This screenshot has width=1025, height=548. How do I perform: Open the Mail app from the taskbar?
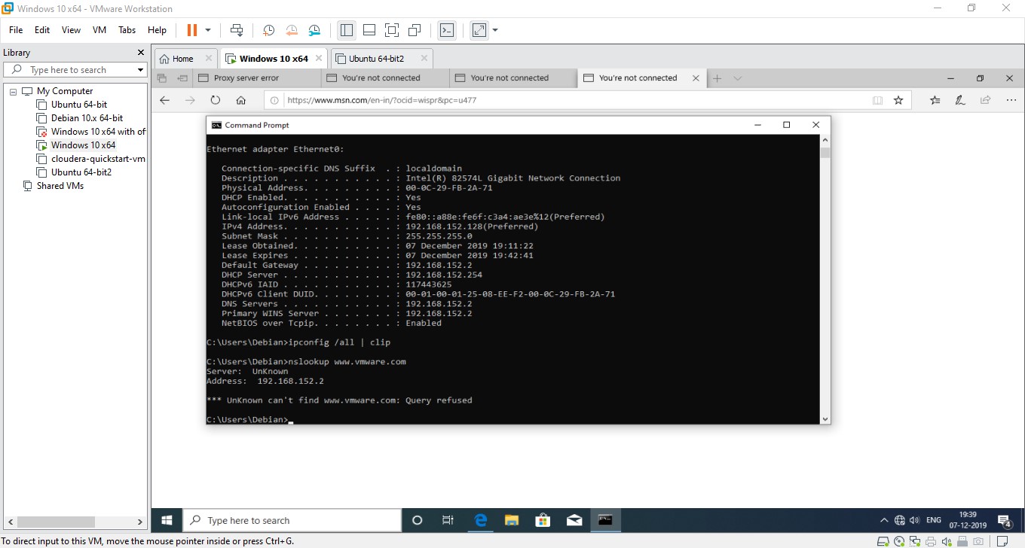574,520
